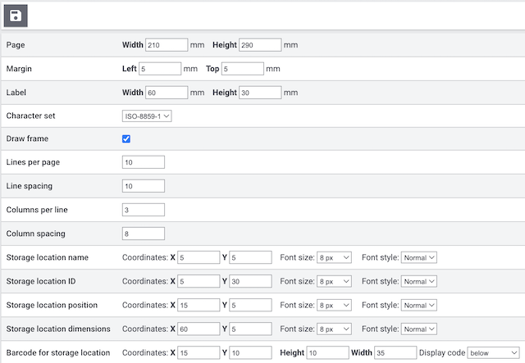The image size is (525, 363).
Task: Focus the Margin Left field
Action: point(160,69)
